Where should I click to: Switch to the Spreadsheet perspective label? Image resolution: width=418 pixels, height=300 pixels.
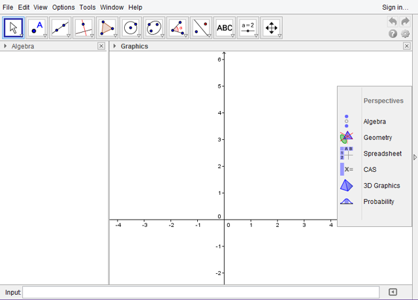pos(383,154)
